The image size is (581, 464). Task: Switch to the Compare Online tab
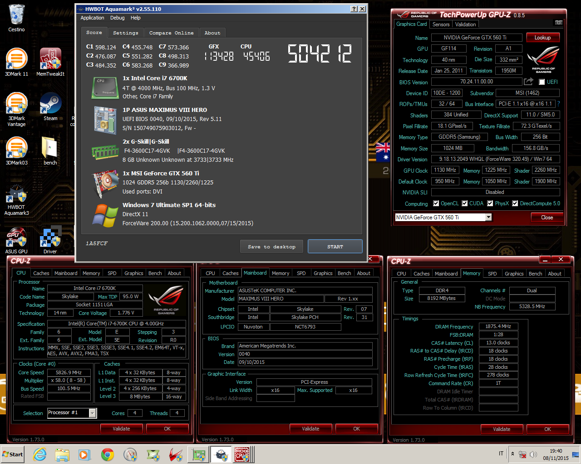click(x=172, y=33)
